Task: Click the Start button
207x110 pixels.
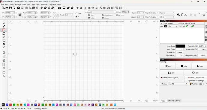Action: pyautogui.click(x=199, y=66)
